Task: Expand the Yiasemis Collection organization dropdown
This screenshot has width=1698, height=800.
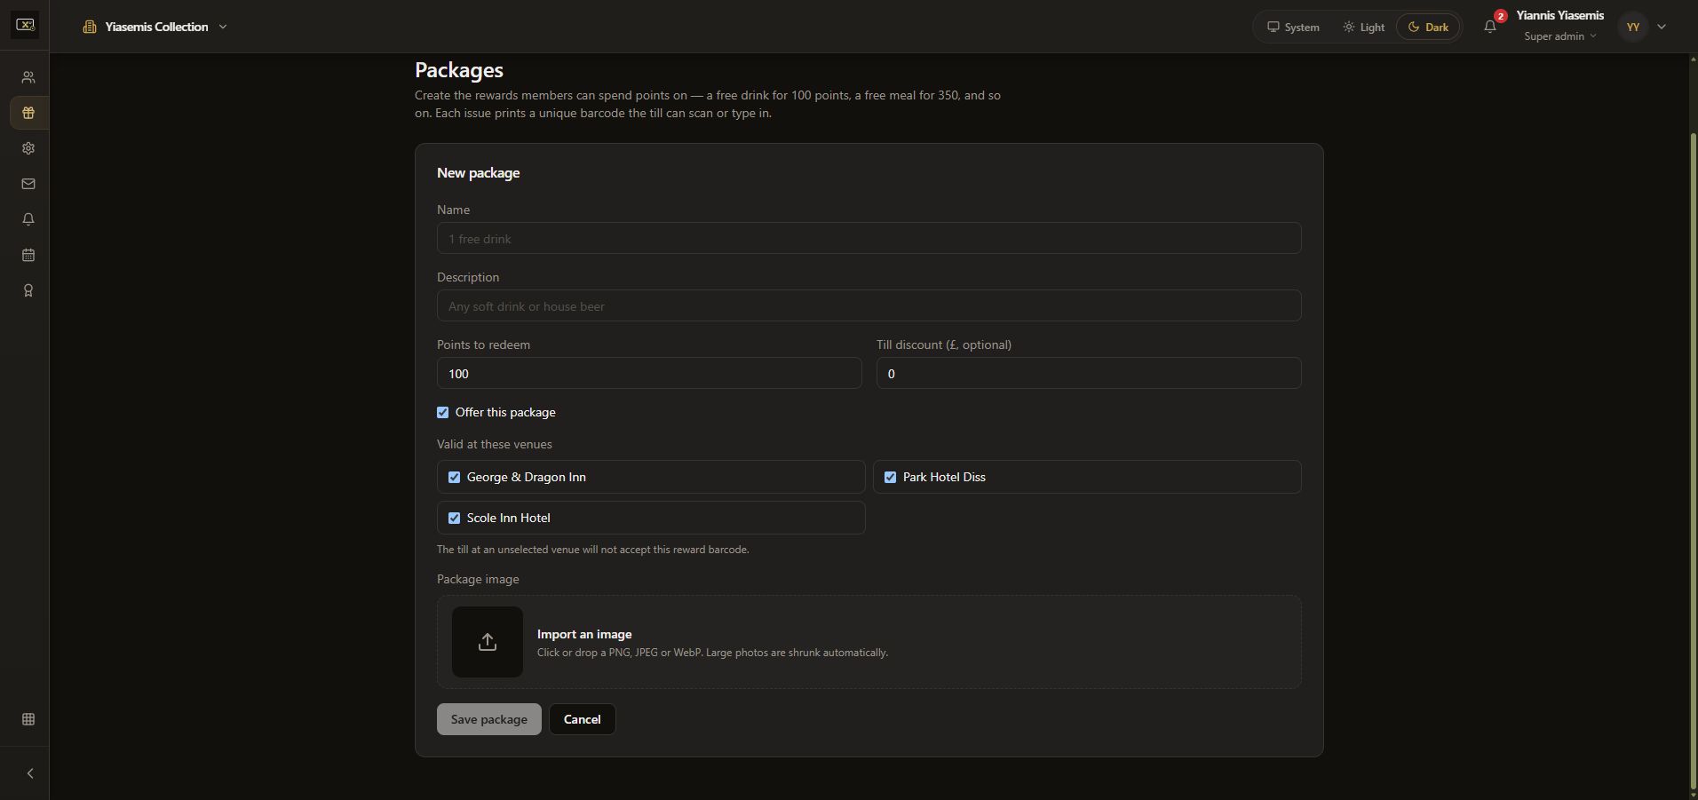Action: click(x=155, y=27)
